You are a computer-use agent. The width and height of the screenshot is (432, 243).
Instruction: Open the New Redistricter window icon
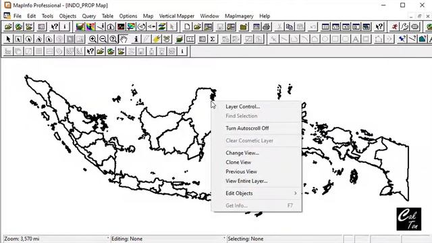pos(366,27)
